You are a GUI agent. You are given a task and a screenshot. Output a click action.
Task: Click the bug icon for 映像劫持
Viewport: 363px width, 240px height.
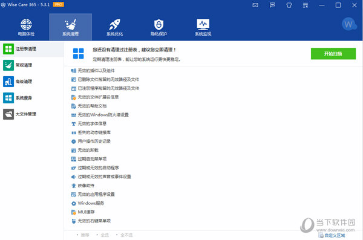[74, 186]
